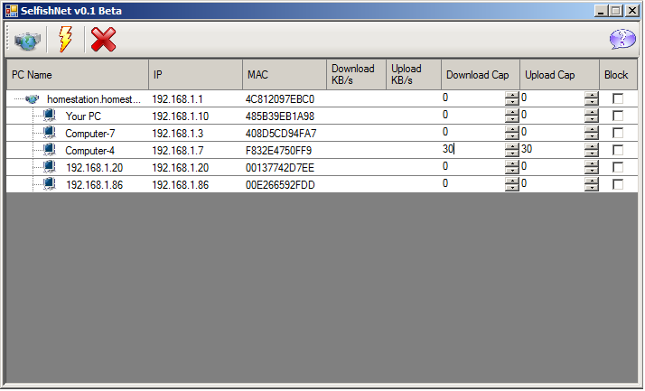Click the IP column header

pyautogui.click(x=195, y=75)
